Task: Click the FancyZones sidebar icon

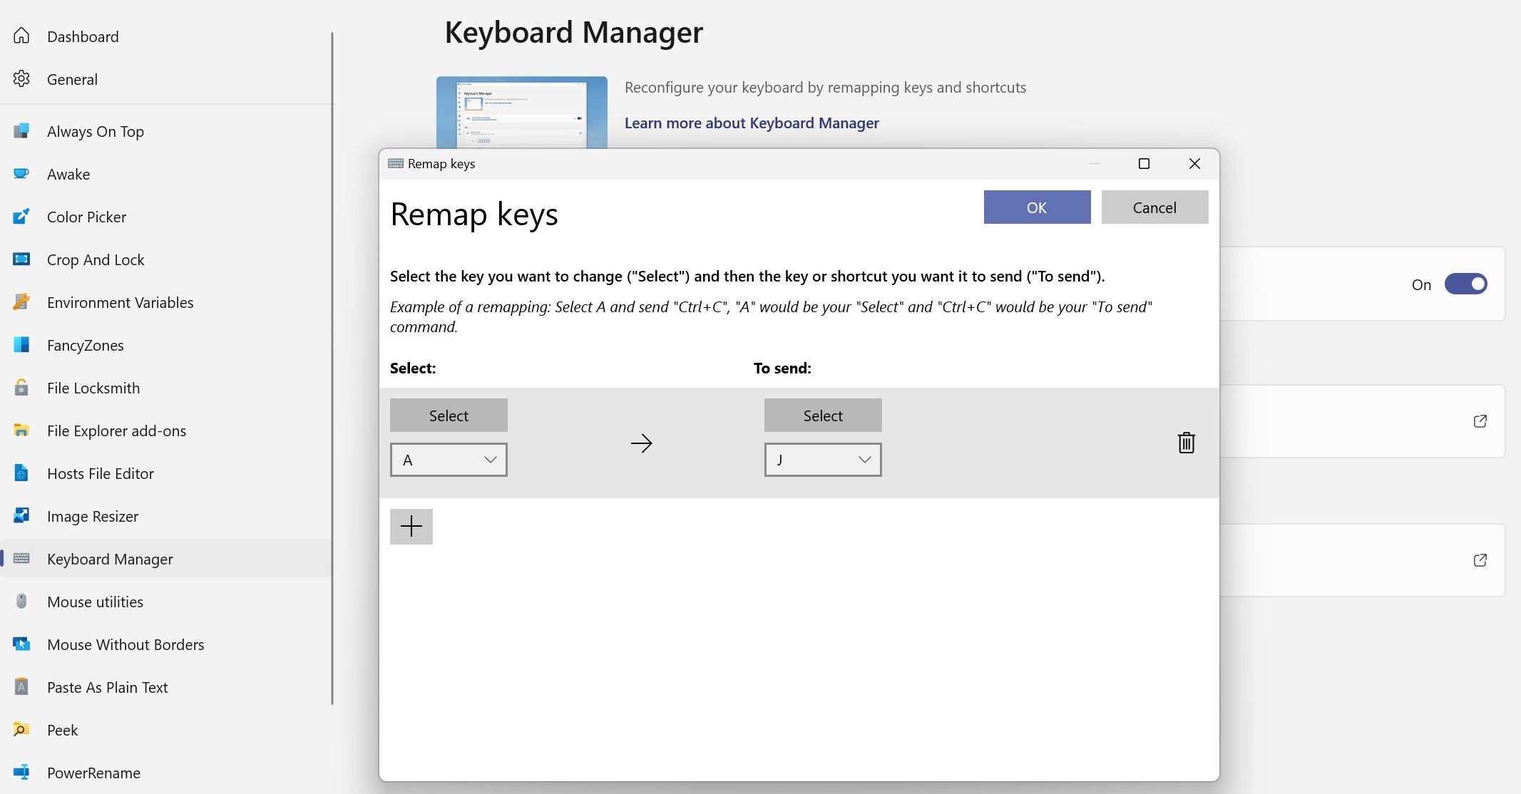Action: 21,345
